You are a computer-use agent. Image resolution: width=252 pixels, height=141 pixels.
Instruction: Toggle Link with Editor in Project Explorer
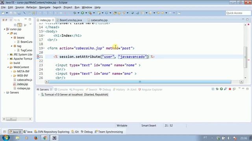pyautogui.click(x=20, y=25)
